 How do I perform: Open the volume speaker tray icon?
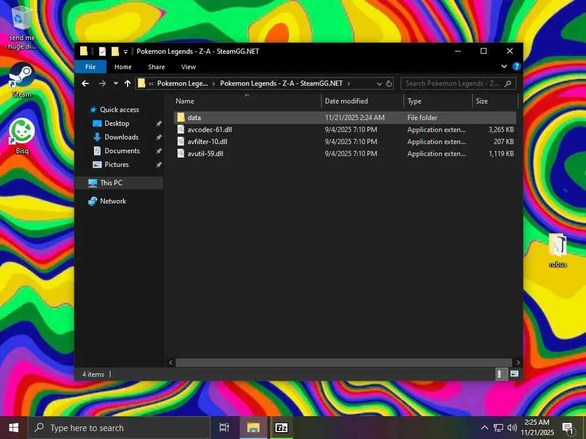[512, 428]
